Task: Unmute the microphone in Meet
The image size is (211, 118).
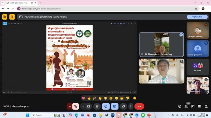Action: [76, 106]
